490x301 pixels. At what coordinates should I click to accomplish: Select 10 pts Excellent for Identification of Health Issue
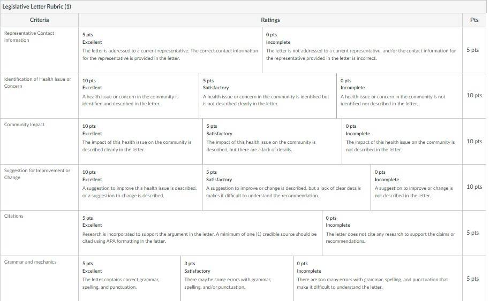[x=139, y=96]
